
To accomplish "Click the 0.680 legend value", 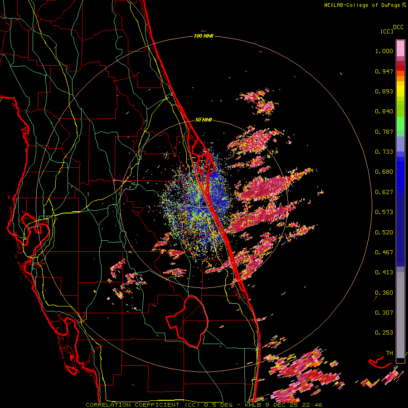I will (x=384, y=172).
